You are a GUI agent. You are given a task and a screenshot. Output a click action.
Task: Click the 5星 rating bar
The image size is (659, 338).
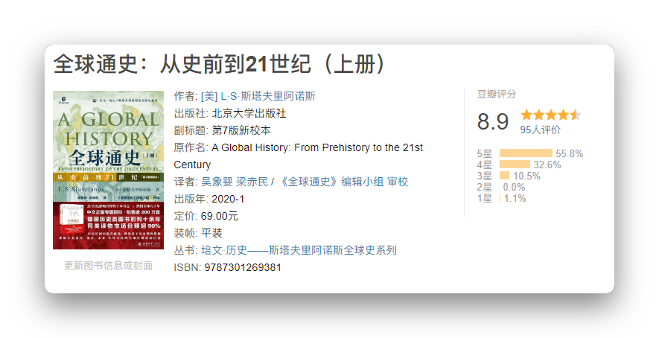tap(526, 153)
